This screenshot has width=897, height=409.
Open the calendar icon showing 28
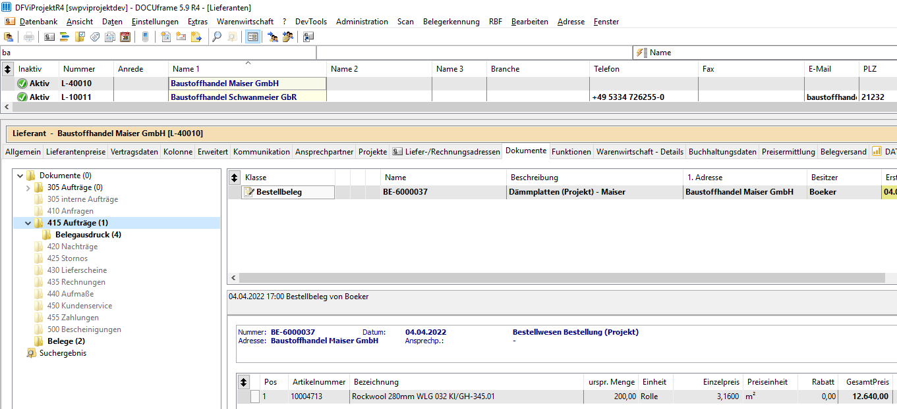pyautogui.click(x=125, y=37)
